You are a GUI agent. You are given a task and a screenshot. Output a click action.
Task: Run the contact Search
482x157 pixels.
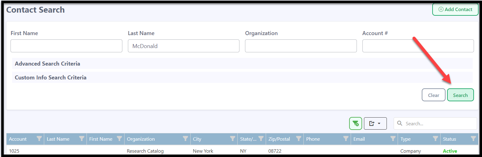point(460,95)
